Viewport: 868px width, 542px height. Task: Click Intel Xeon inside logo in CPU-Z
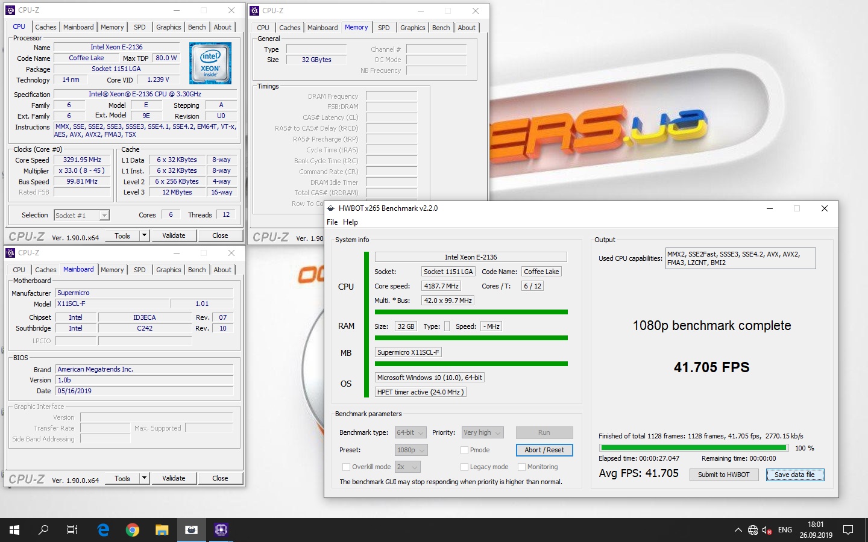(210, 63)
